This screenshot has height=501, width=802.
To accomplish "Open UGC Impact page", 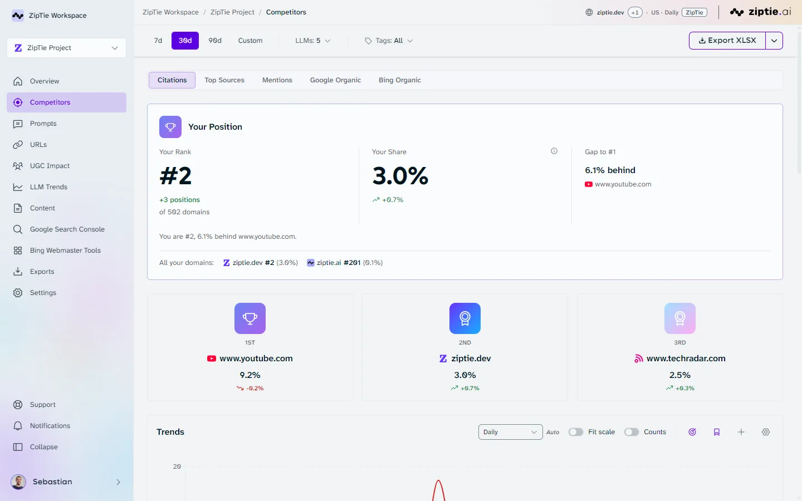I will click(x=66, y=166).
